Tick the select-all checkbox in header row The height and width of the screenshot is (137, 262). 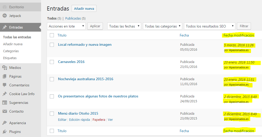(x=52, y=35)
